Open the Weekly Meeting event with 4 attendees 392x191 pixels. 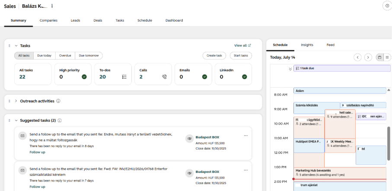pos(340,146)
